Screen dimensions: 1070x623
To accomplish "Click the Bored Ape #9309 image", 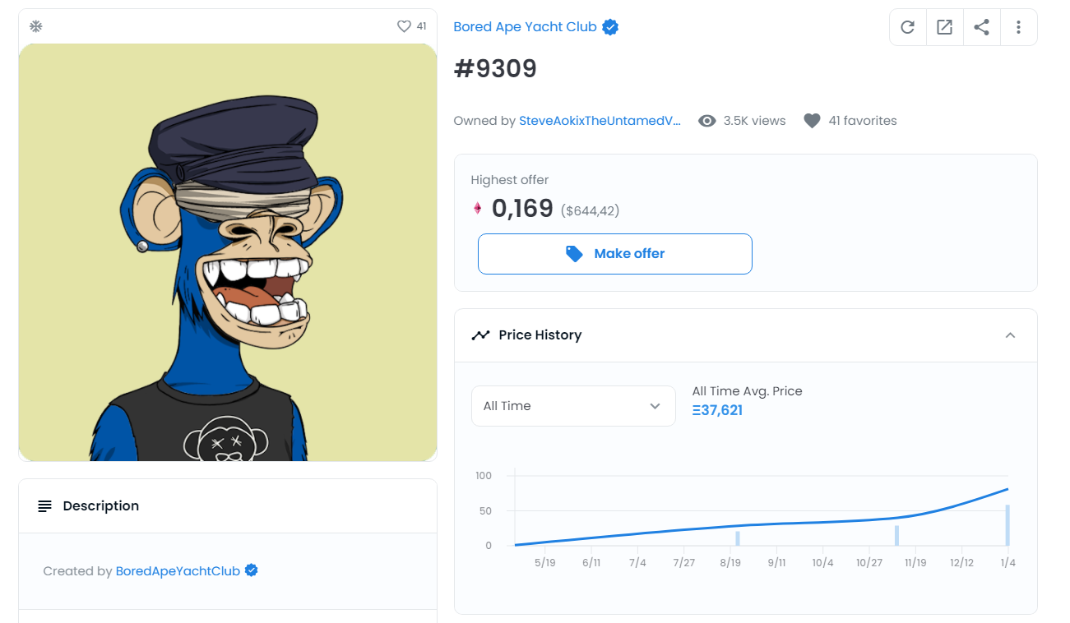I will point(228,252).
